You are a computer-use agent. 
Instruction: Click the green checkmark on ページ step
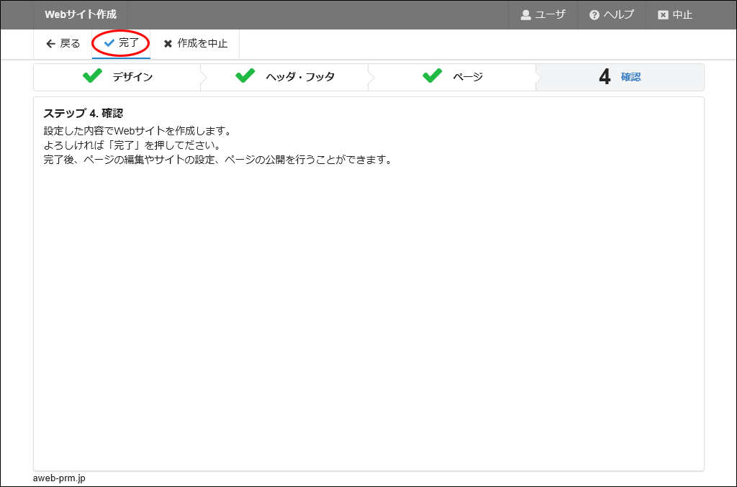[432, 76]
